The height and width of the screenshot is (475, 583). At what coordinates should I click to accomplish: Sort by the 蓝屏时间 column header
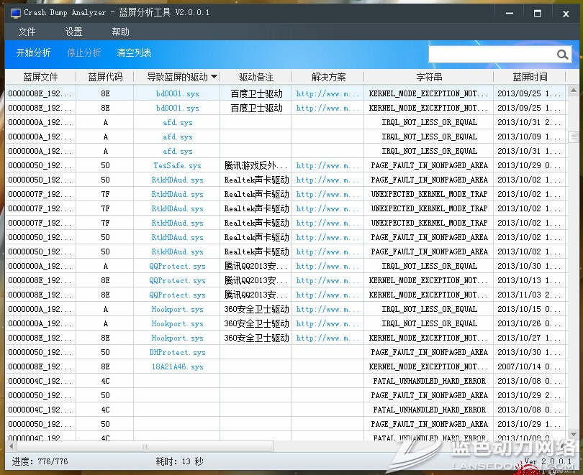pos(530,77)
